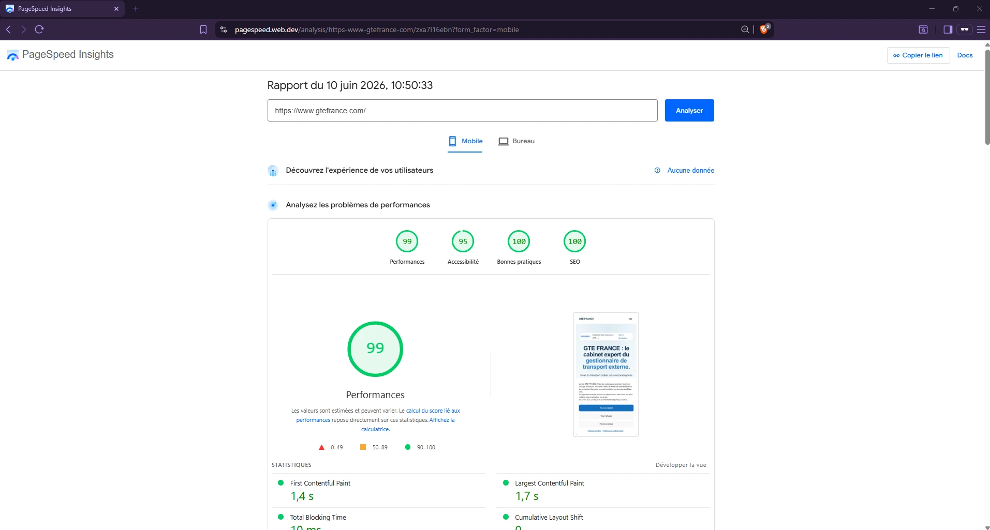Restore down the browser window
990x530 pixels.
956,9
